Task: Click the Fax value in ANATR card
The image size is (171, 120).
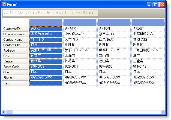Action: coord(80,83)
